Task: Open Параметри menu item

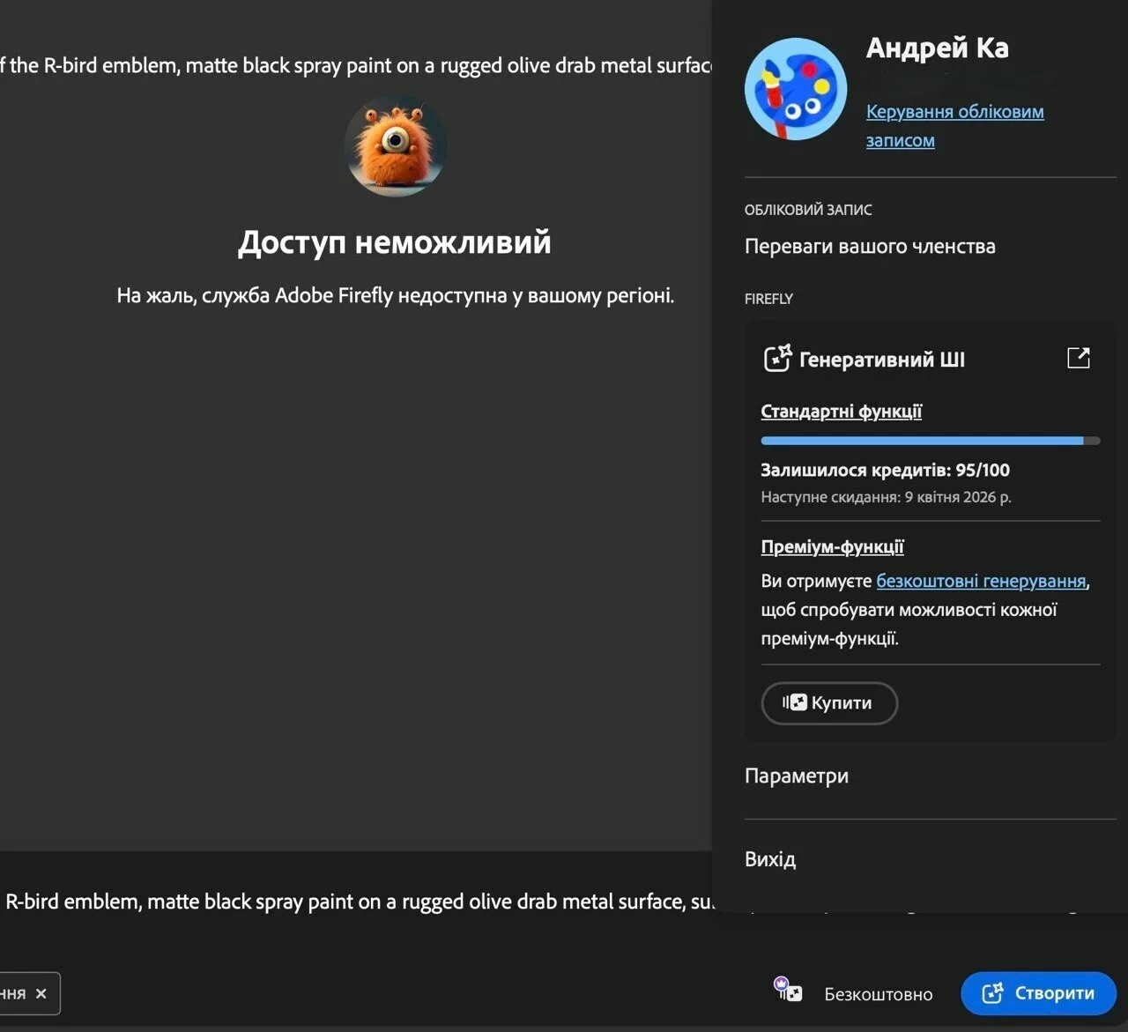Action: click(797, 776)
